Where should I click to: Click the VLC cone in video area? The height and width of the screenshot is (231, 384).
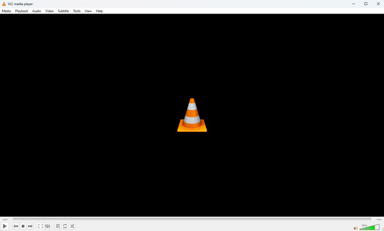pos(192,115)
